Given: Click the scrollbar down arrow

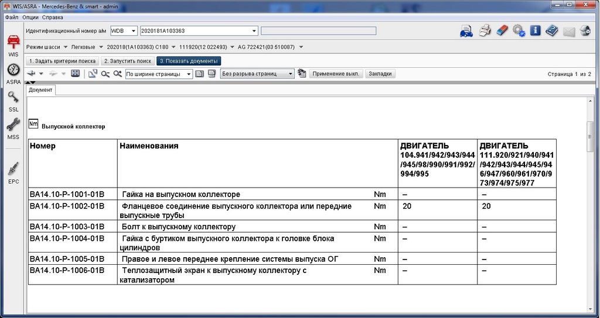Looking at the screenshot, I should click(590, 310).
